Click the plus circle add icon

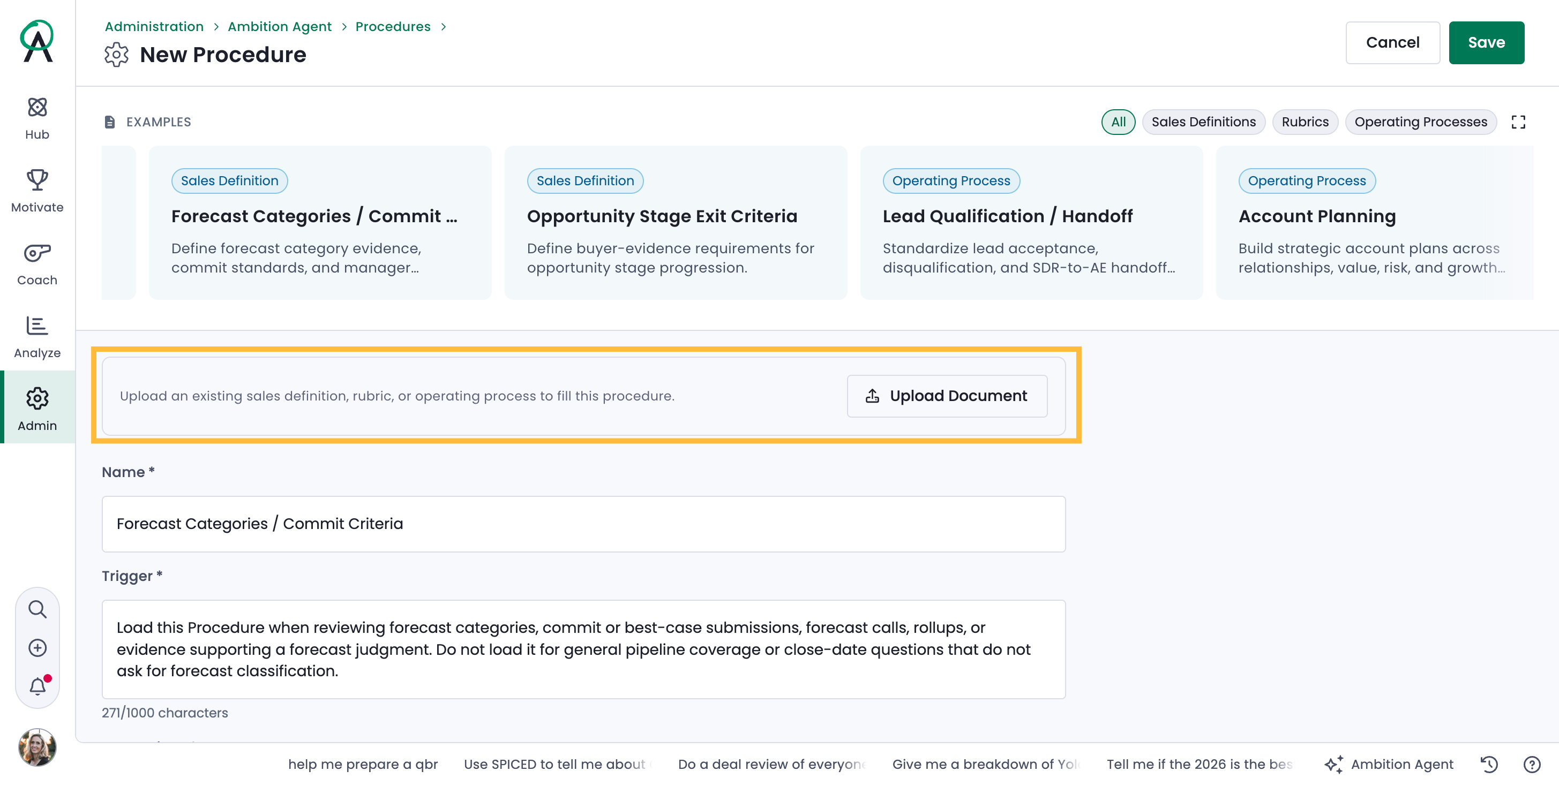click(38, 647)
